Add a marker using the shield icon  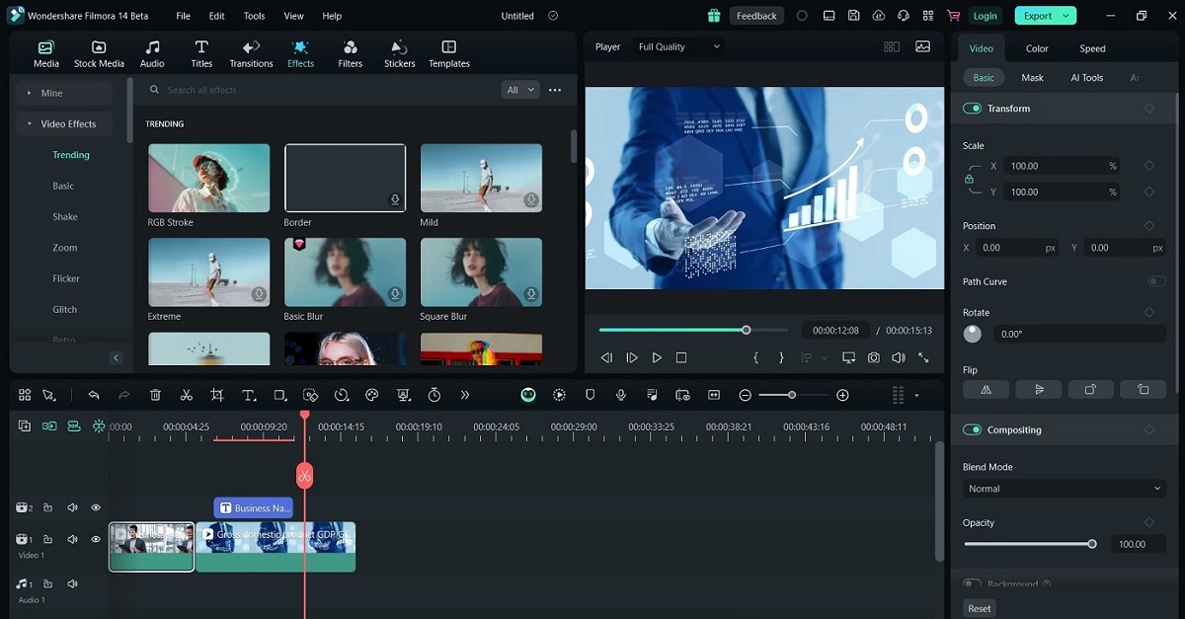coord(590,395)
